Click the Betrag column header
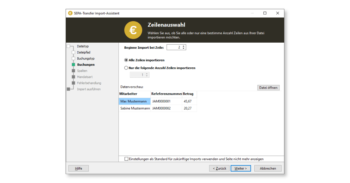 click(190, 94)
